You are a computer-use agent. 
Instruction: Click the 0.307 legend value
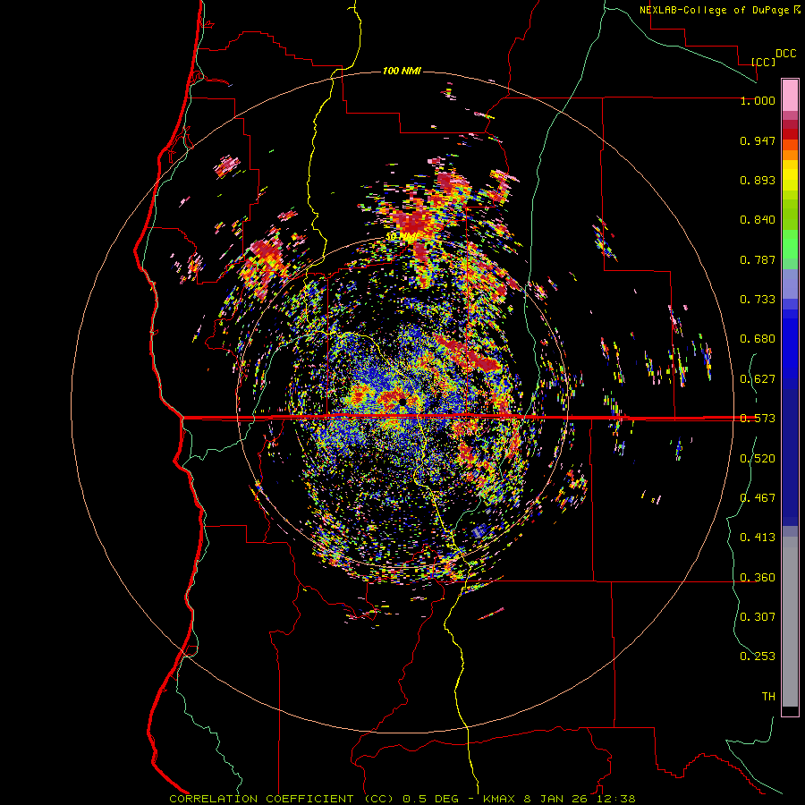[758, 616]
